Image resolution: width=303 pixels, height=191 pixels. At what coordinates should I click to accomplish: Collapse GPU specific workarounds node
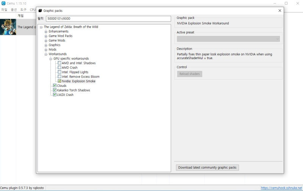coord(51,59)
